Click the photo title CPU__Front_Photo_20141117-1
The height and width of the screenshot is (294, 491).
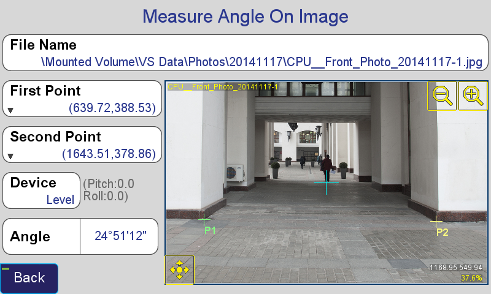[223, 86]
